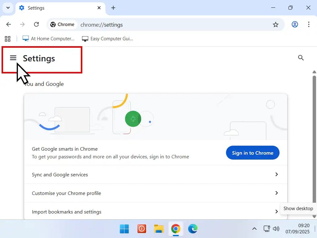317x238 pixels.
Task: Open At Home Computer bookmark
Action: [x=49, y=39]
